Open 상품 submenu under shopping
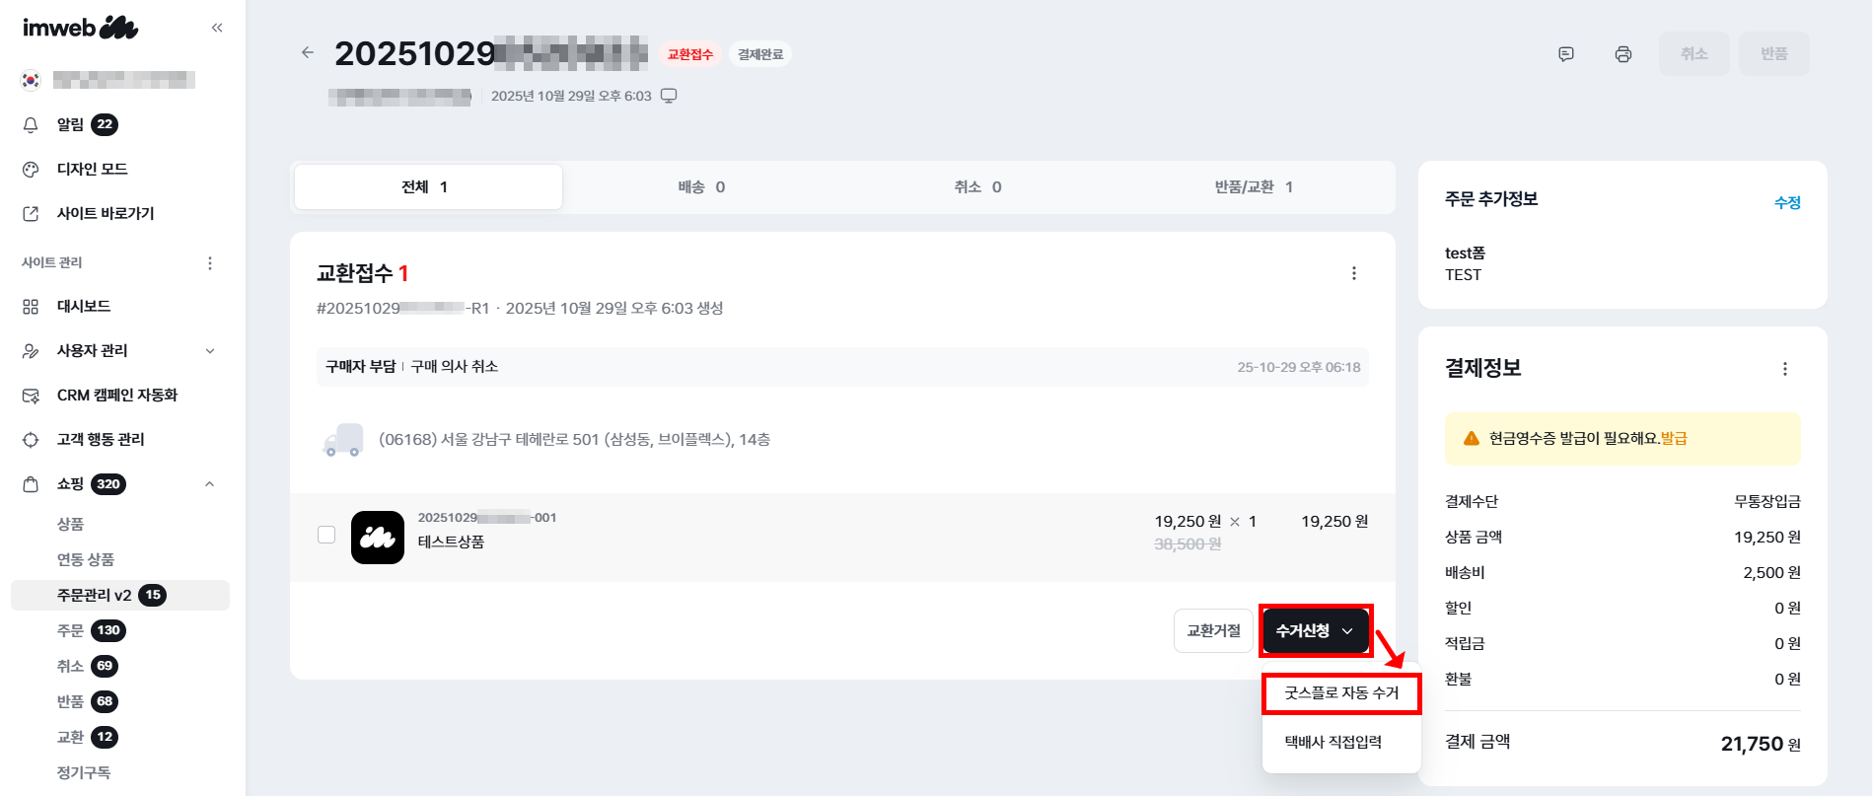This screenshot has width=1873, height=796. pyautogui.click(x=70, y=524)
